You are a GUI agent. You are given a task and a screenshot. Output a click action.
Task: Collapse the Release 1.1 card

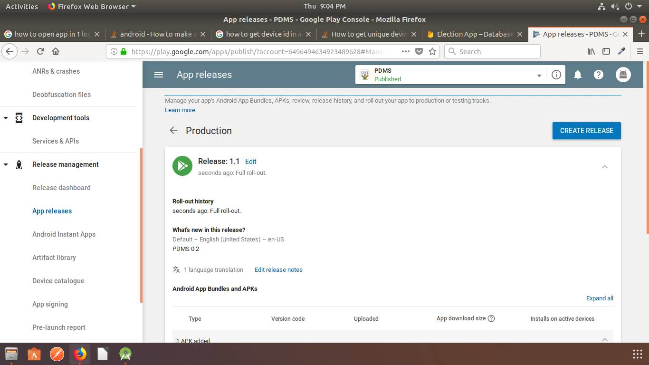tap(605, 166)
